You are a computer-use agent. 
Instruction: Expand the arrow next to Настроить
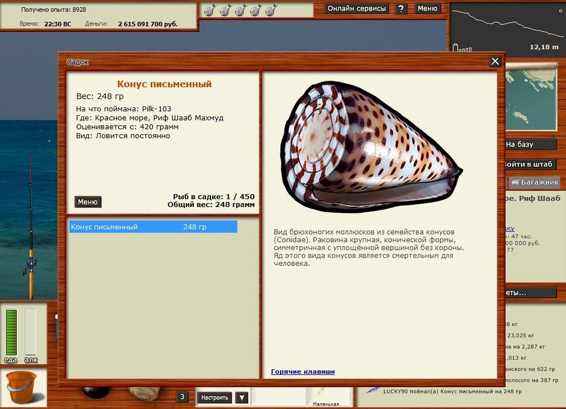click(242, 398)
